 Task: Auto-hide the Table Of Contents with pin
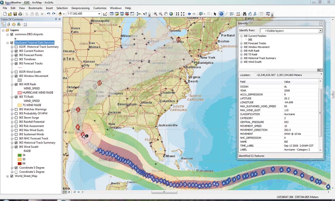click(x=56, y=19)
